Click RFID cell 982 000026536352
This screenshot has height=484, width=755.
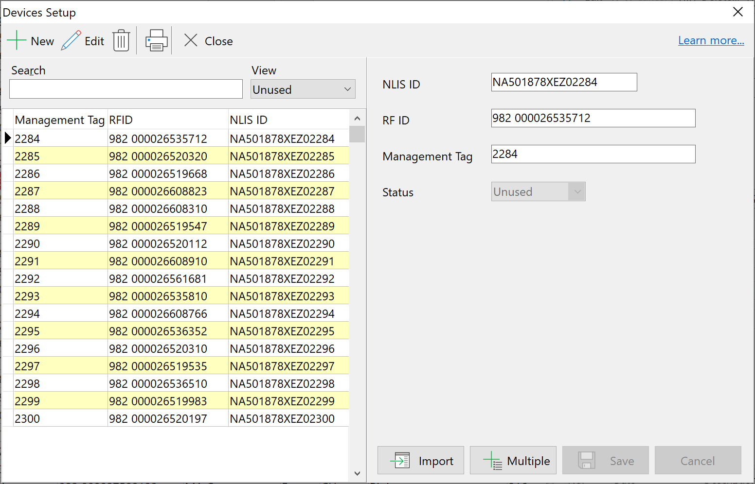(168, 331)
